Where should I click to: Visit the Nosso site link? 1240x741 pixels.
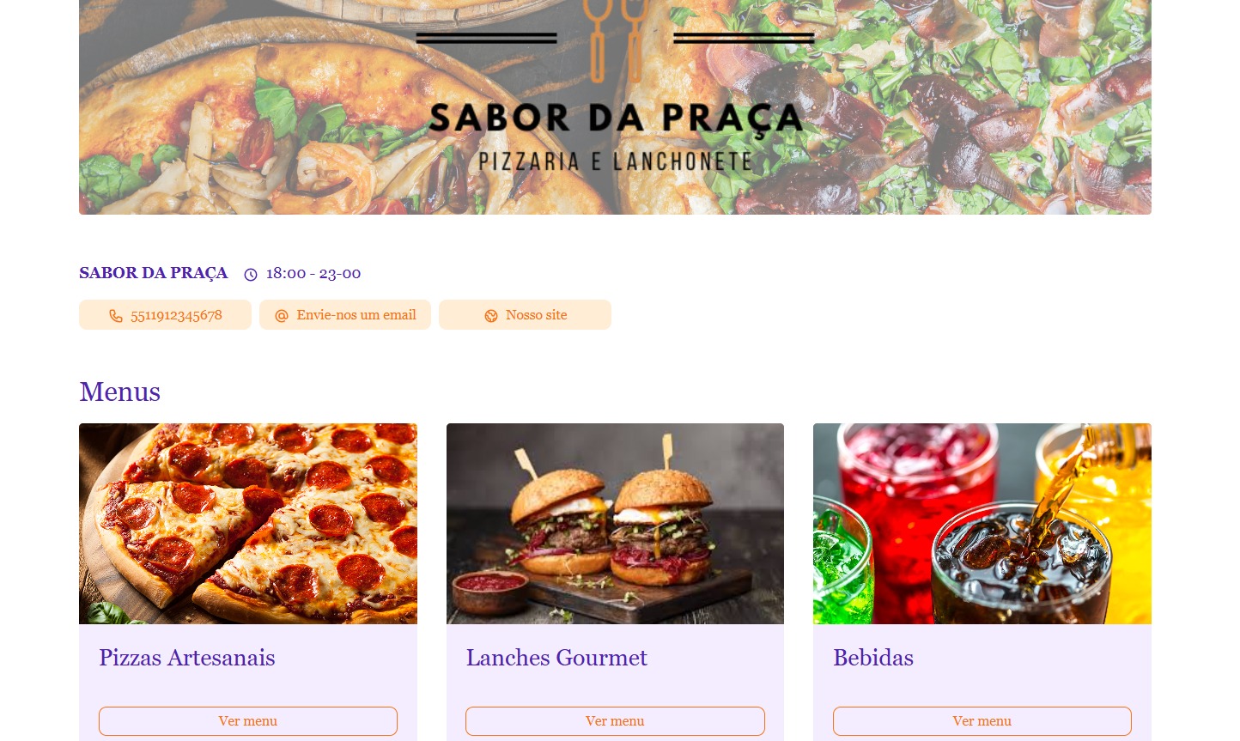[525, 315]
